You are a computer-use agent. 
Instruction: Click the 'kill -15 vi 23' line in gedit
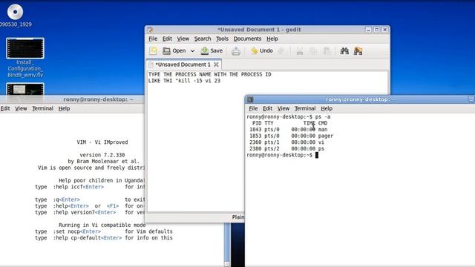point(184,81)
